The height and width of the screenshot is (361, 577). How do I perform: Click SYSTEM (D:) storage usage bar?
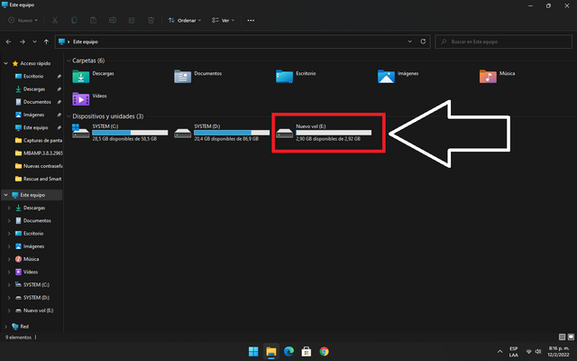tap(232, 133)
